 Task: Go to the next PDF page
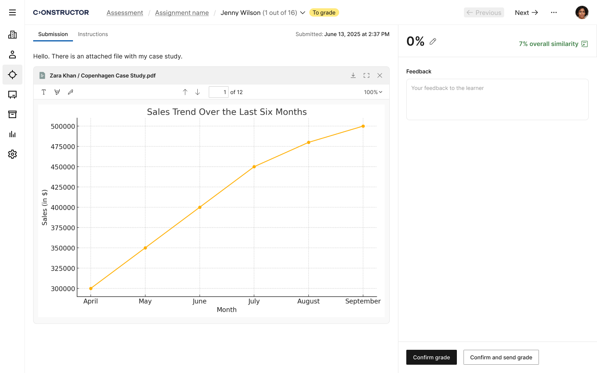pos(198,92)
